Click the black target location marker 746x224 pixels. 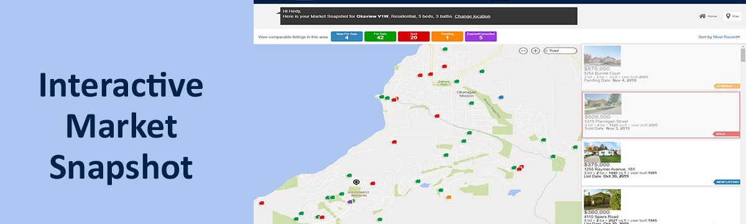click(356, 182)
